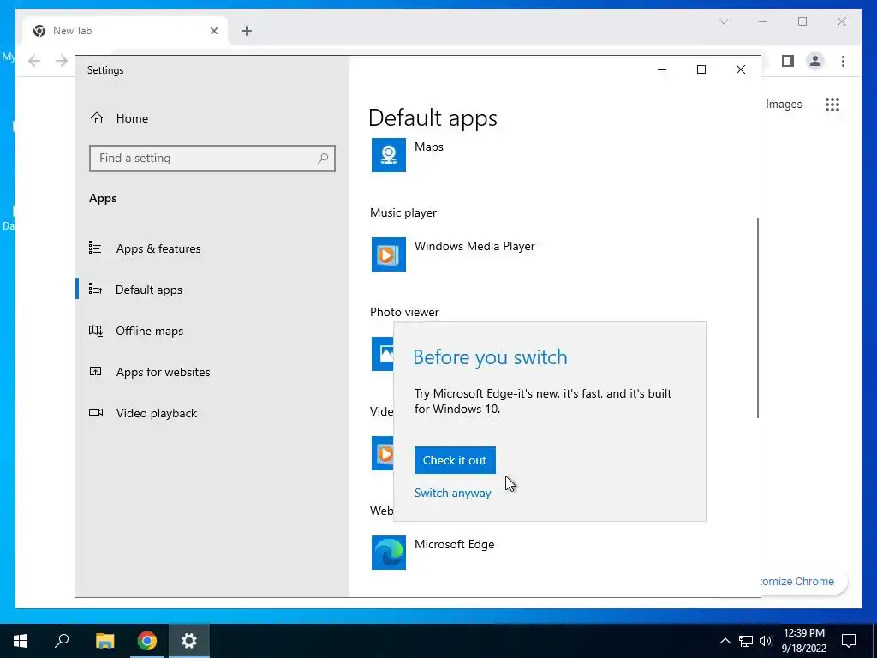Image resolution: width=877 pixels, height=658 pixels.
Task: Maximize the Settings window
Action: [x=701, y=69]
